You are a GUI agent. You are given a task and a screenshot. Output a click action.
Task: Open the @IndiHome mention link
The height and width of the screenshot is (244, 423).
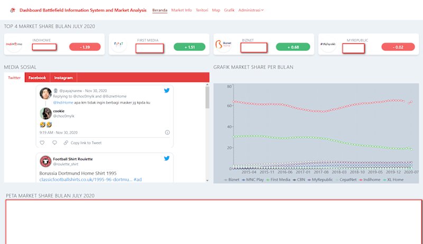point(63,102)
